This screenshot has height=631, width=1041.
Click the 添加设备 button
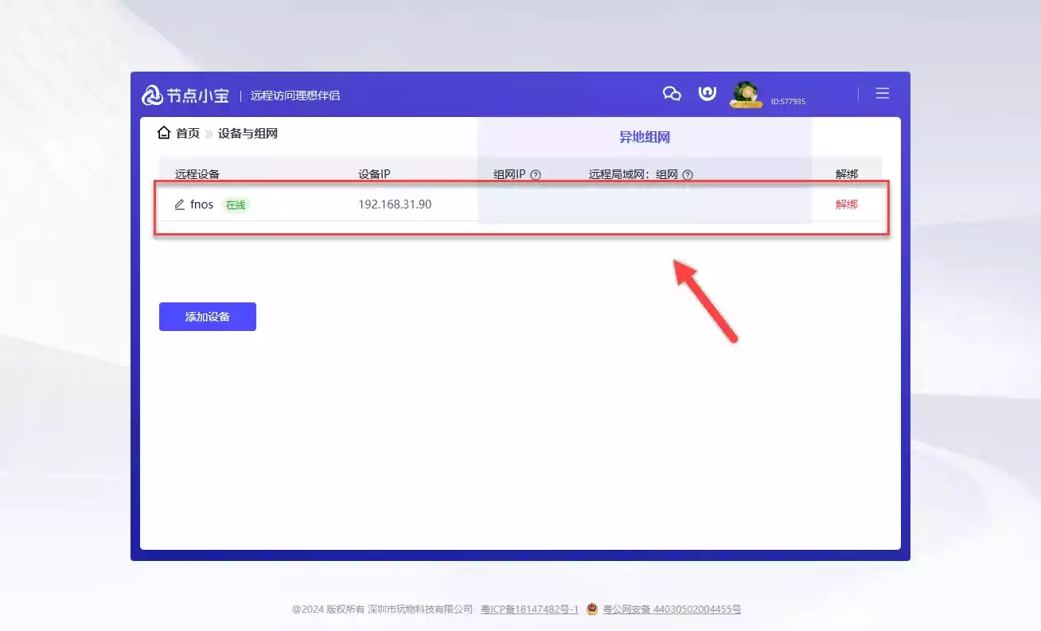[x=208, y=317]
